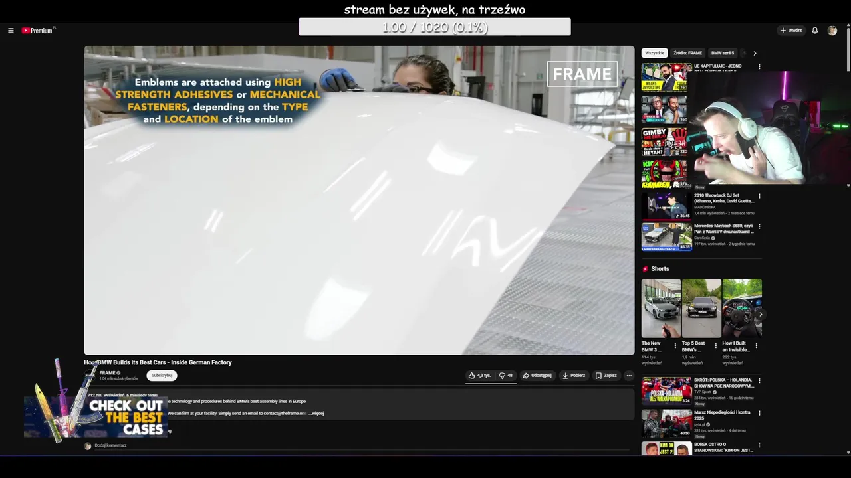The width and height of the screenshot is (851, 478).
Task: Select the Źródło: FRAME filter chip
Action: point(687,53)
